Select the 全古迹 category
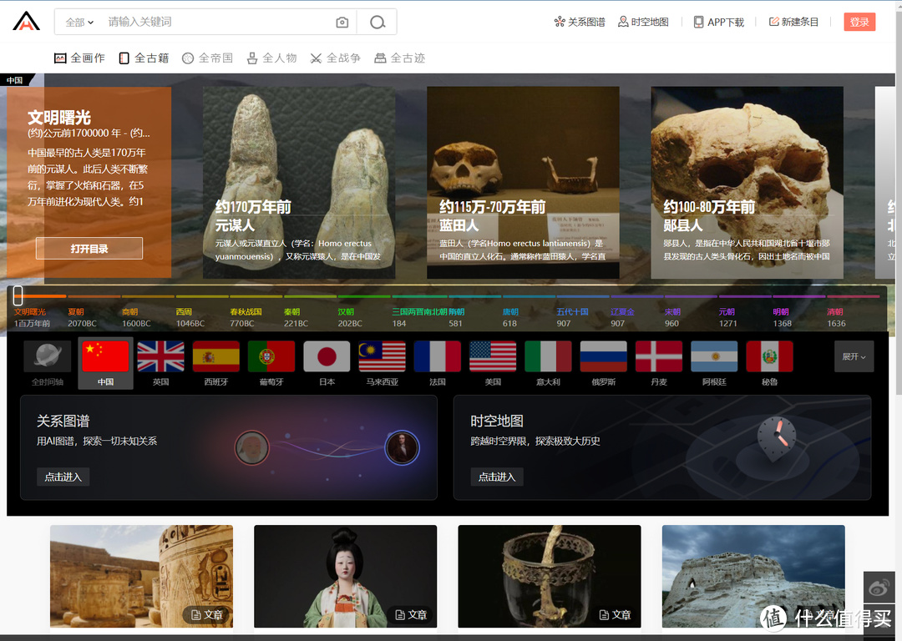Screen dimensions: 902x641 pos(399,58)
